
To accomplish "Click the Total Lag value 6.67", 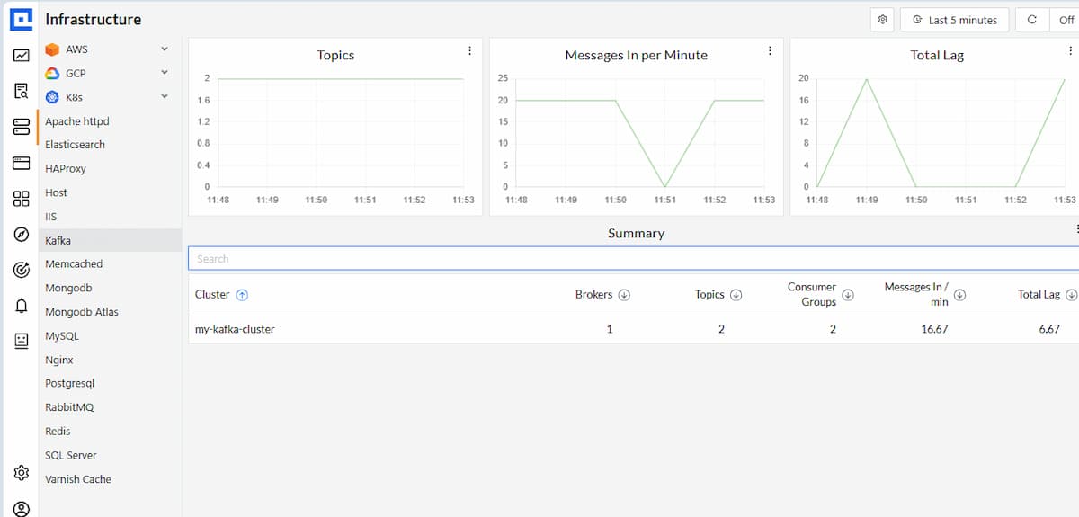I will point(1048,329).
